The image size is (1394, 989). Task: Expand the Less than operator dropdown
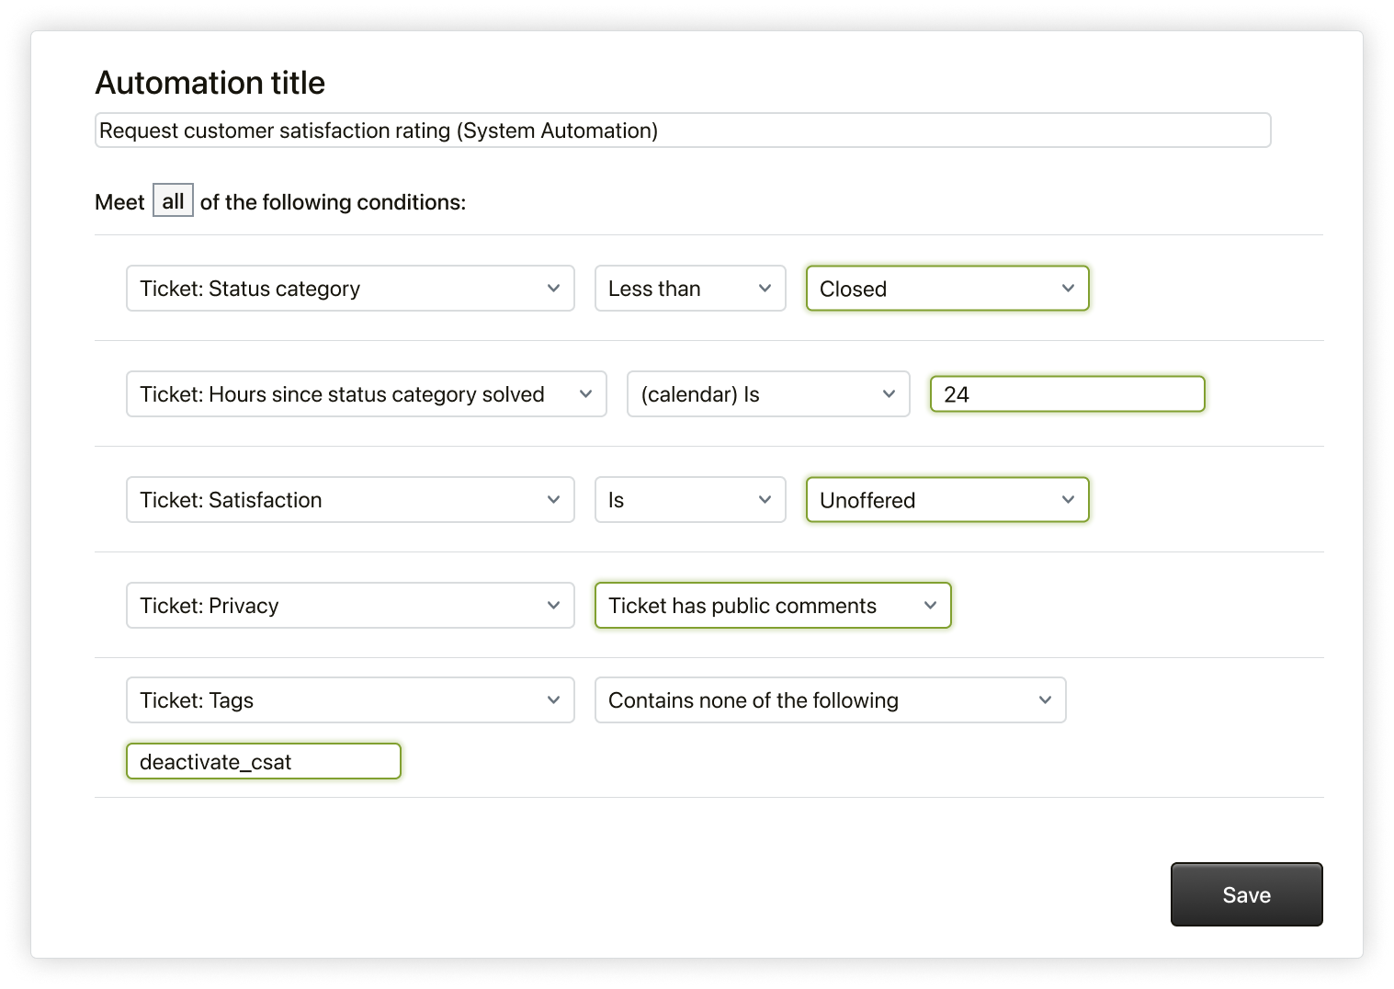[689, 289]
